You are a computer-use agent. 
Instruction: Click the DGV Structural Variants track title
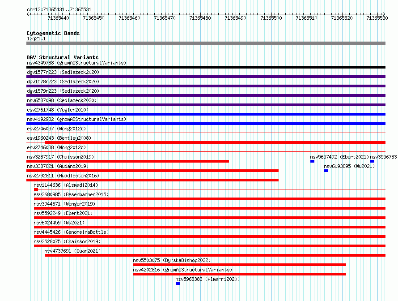[63, 57]
